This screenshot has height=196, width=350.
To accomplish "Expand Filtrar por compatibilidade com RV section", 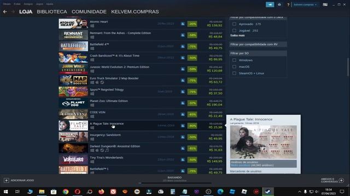I will point(258,45).
